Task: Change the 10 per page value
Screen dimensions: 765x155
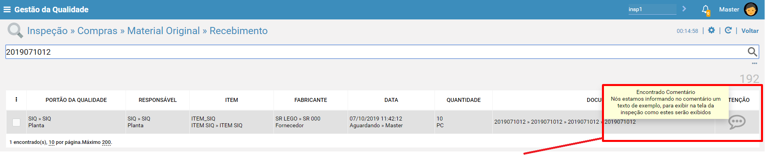Action: pyautogui.click(x=51, y=142)
